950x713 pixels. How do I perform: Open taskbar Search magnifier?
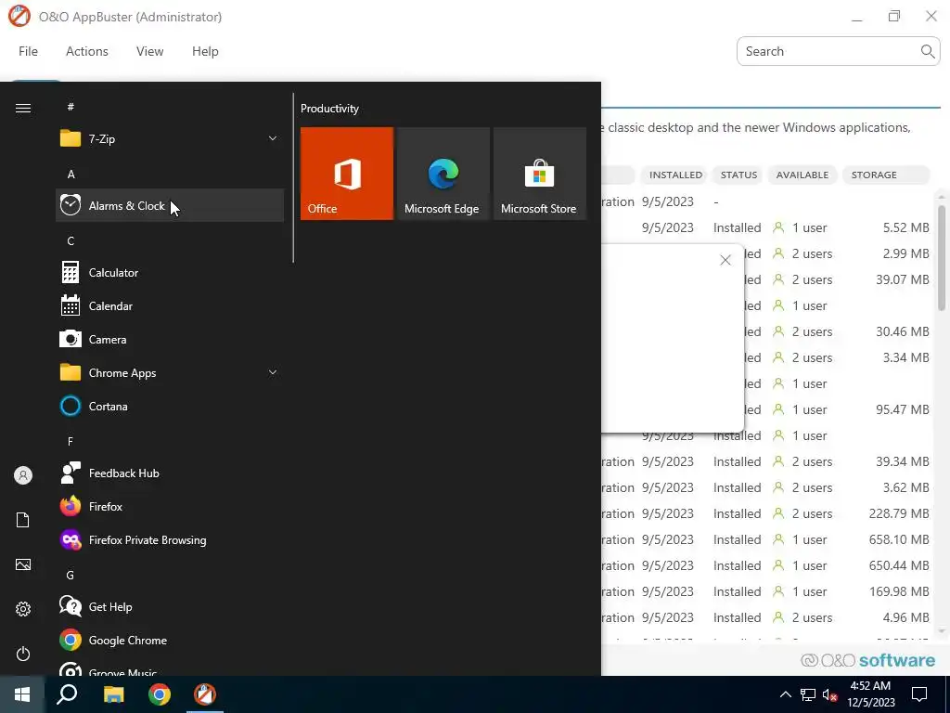(x=67, y=694)
